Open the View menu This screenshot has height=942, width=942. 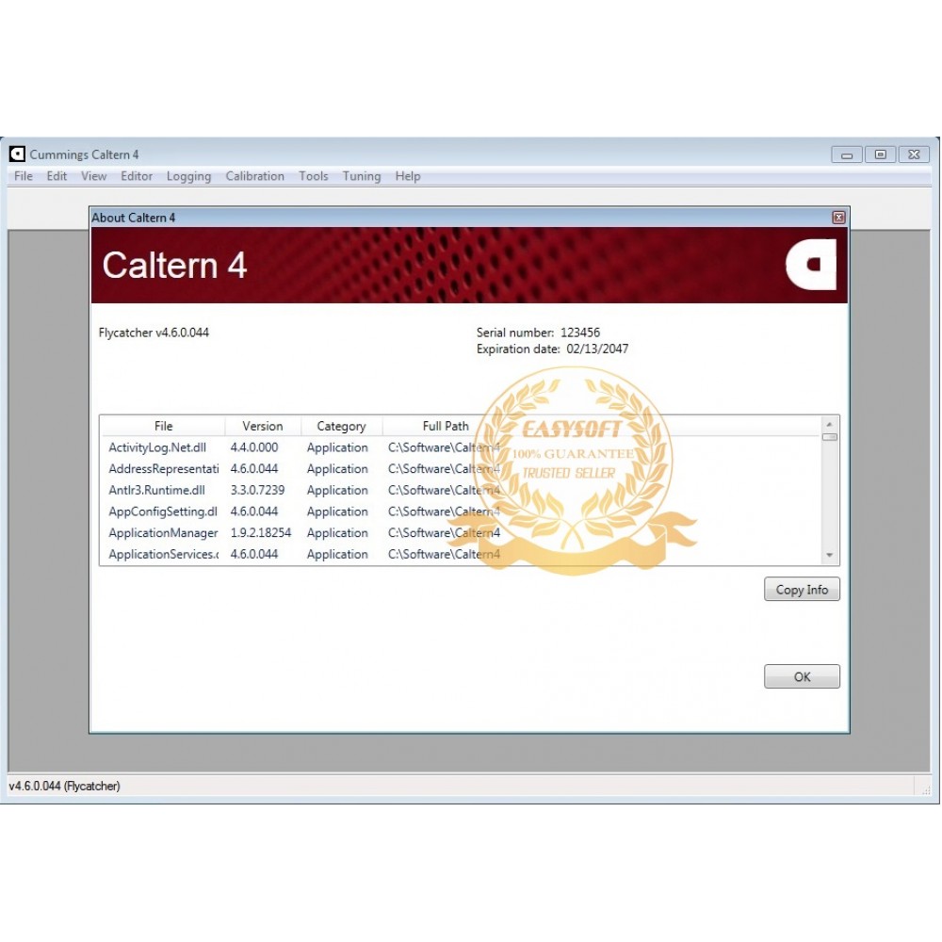click(93, 176)
